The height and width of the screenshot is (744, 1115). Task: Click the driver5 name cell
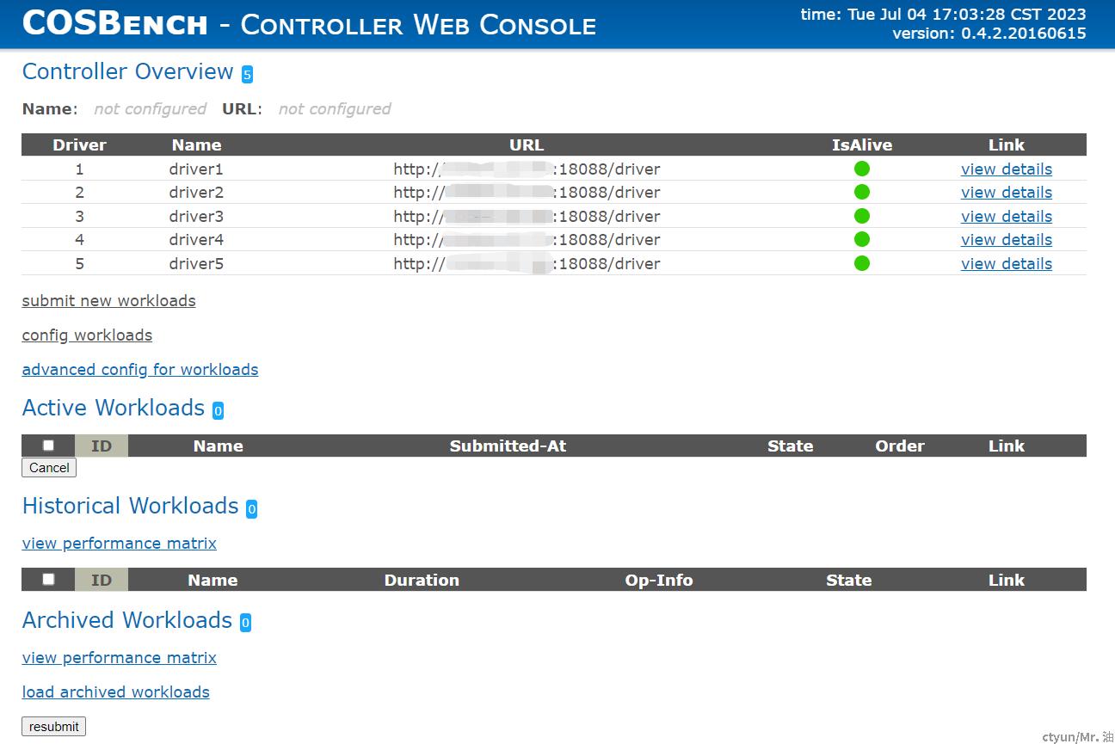pos(196,263)
